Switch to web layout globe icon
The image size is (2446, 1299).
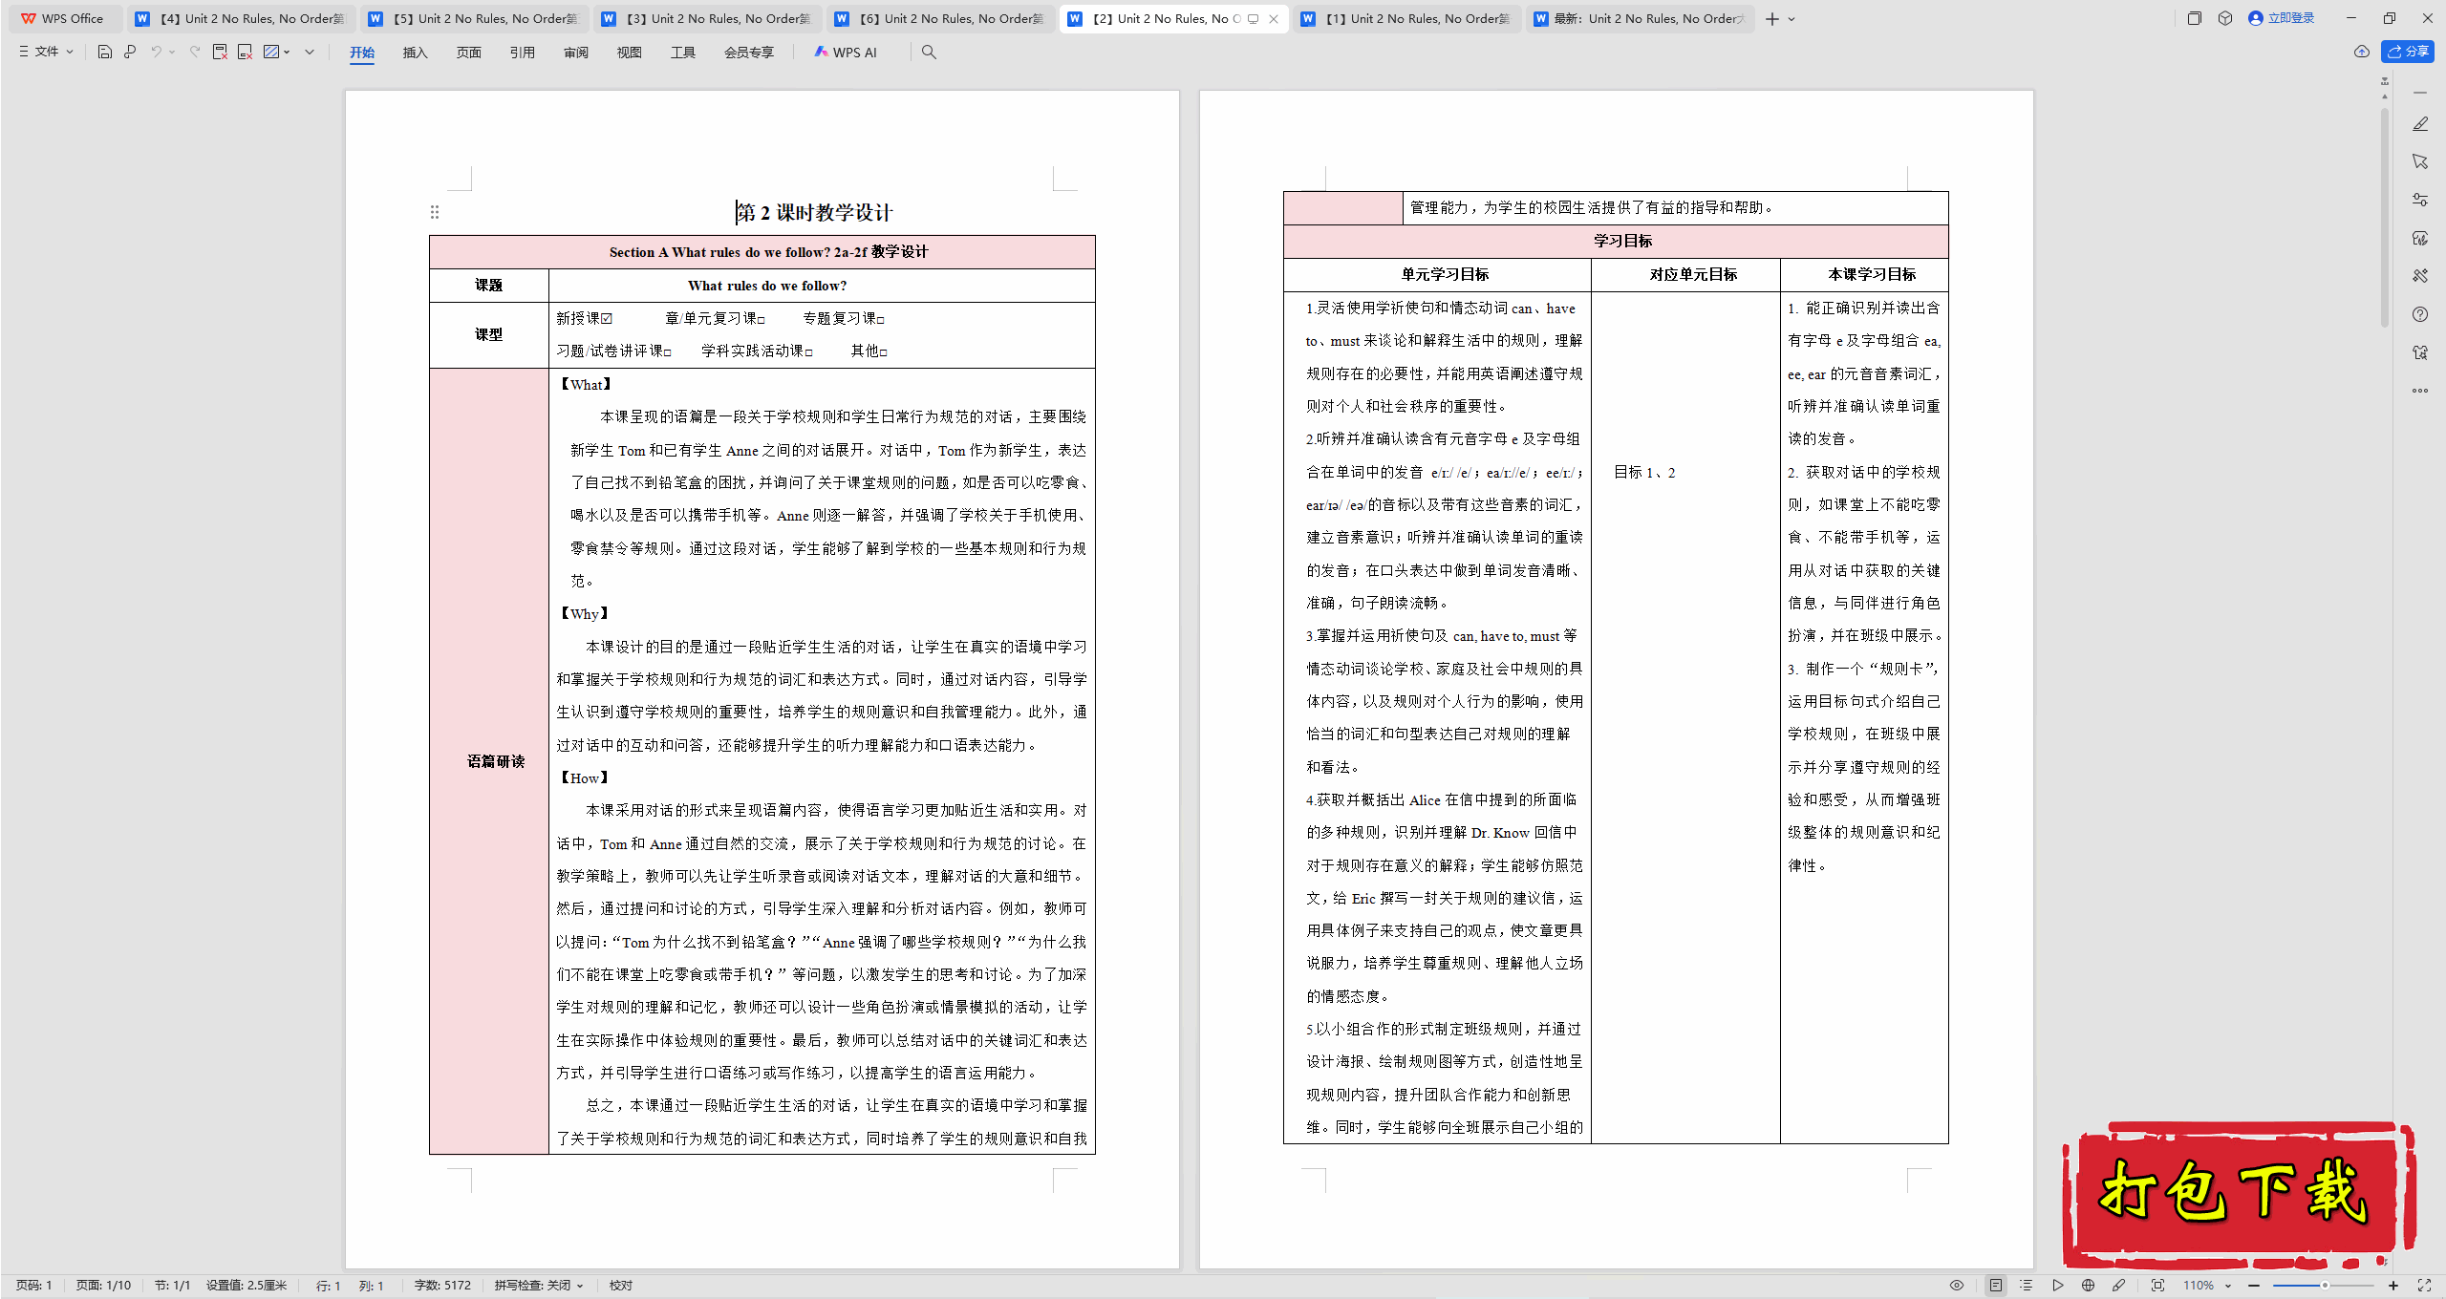(2088, 1286)
